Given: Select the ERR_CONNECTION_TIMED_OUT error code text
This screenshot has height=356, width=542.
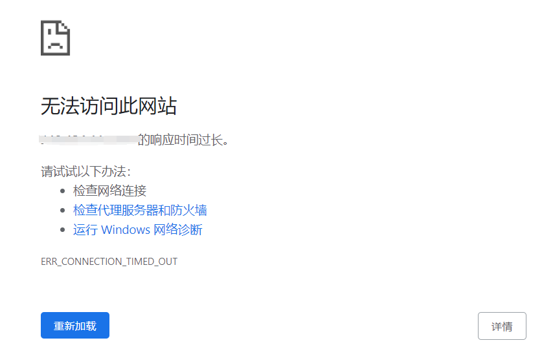Looking at the screenshot, I should 109,262.
